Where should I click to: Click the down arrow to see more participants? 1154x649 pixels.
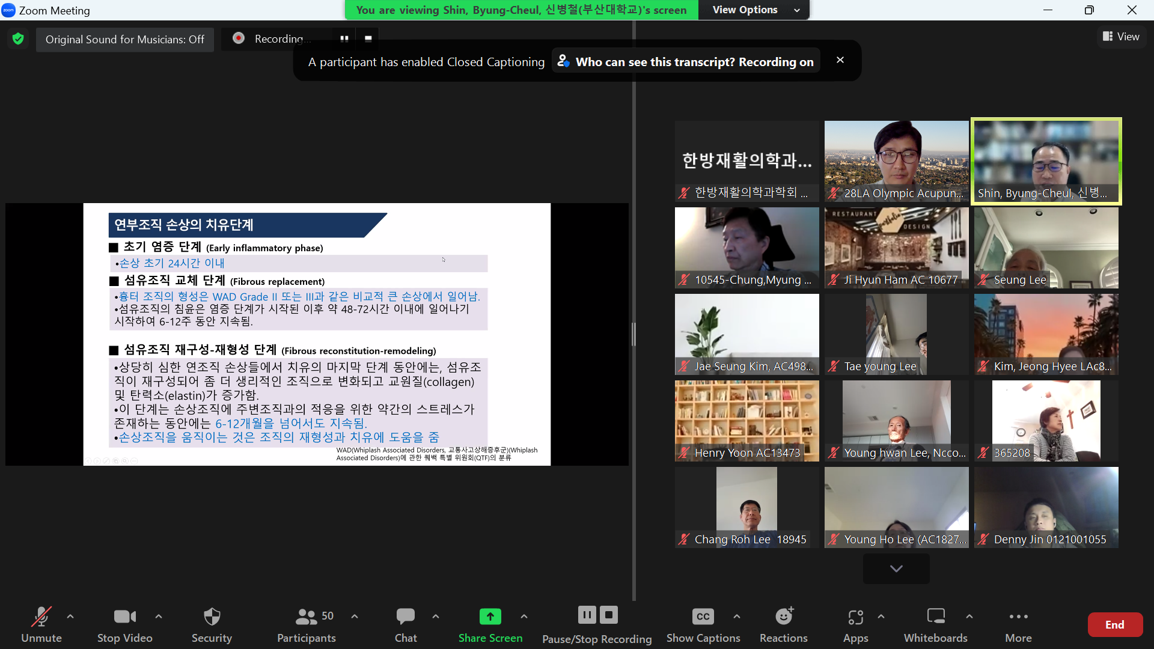(896, 568)
